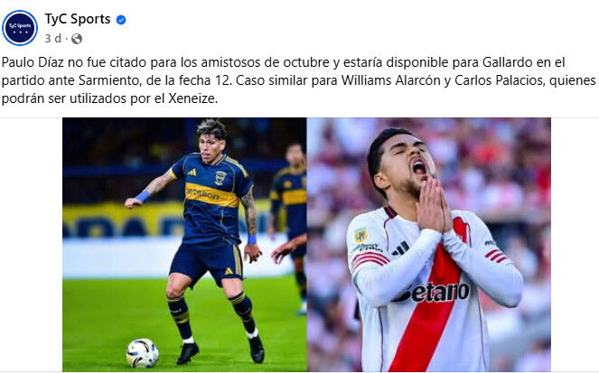The image size is (599, 373).
Task: Click the Boca crest on the blue jersey
Action: point(220,178)
